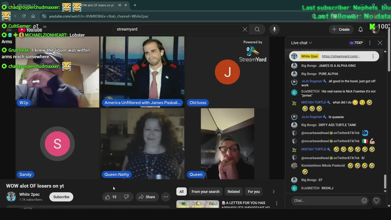Open live chat options menu
The image size is (391, 220).
[x=370, y=43]
